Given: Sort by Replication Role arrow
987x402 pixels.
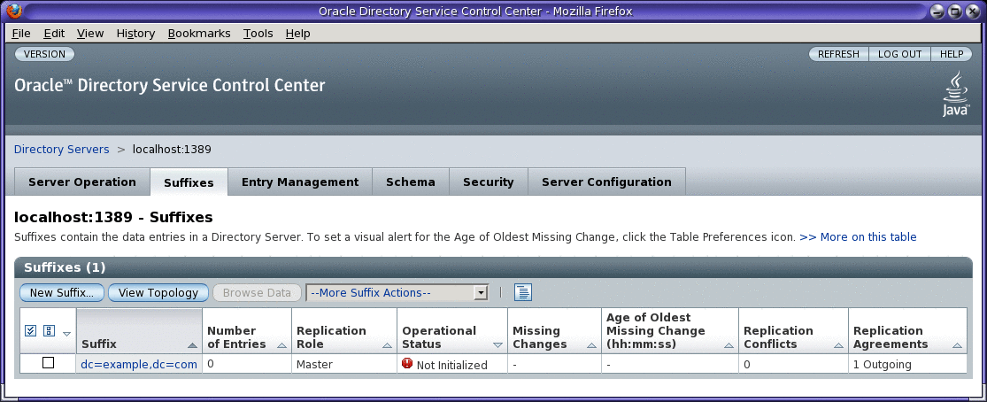Looking at the screenshot, I should 387,345.
